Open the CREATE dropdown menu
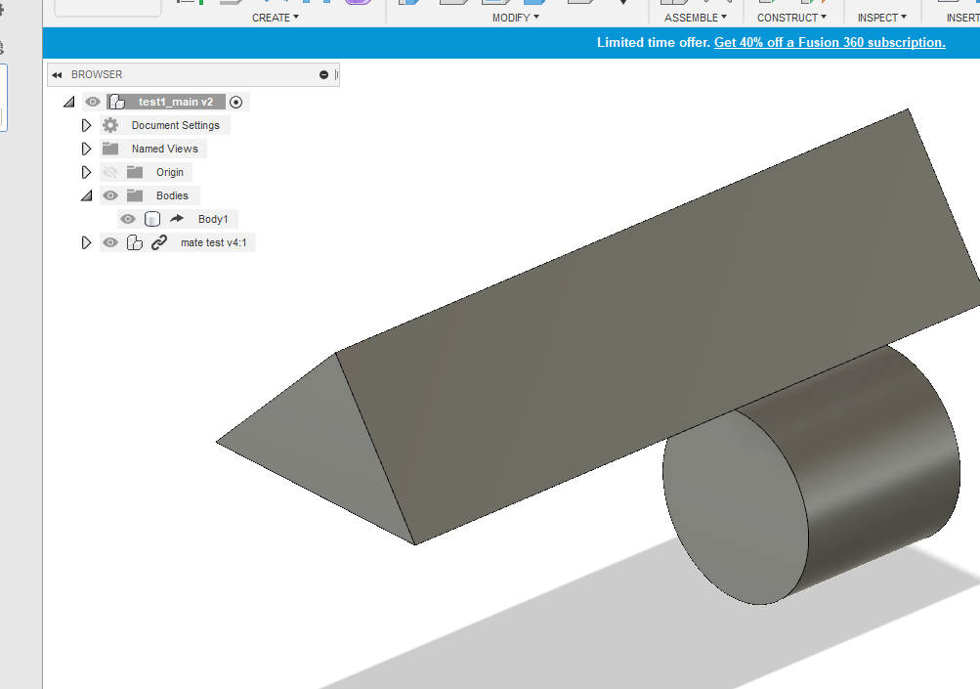This screenshot has height=689, width=980. (x=275, y=18)
